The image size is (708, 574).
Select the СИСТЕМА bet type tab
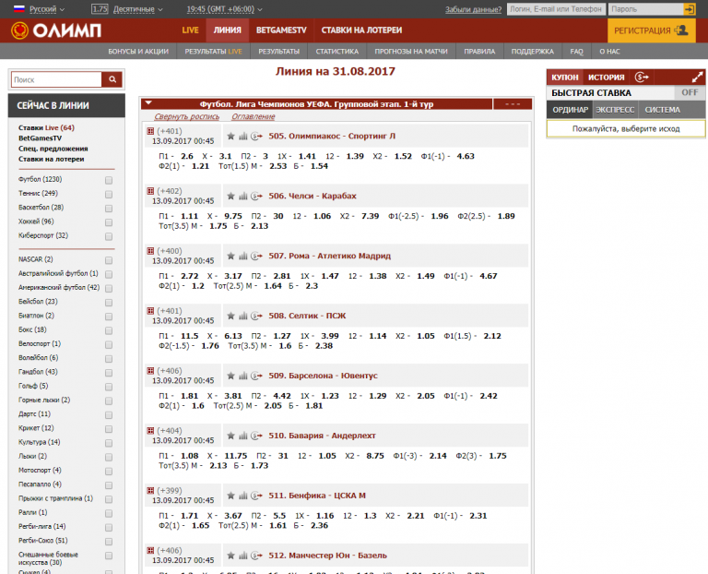coord(663,110)
